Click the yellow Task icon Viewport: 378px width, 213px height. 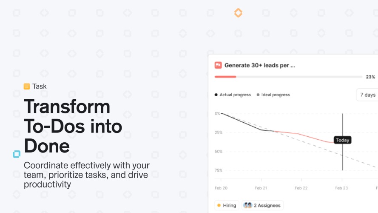click(x=27, y=86)
